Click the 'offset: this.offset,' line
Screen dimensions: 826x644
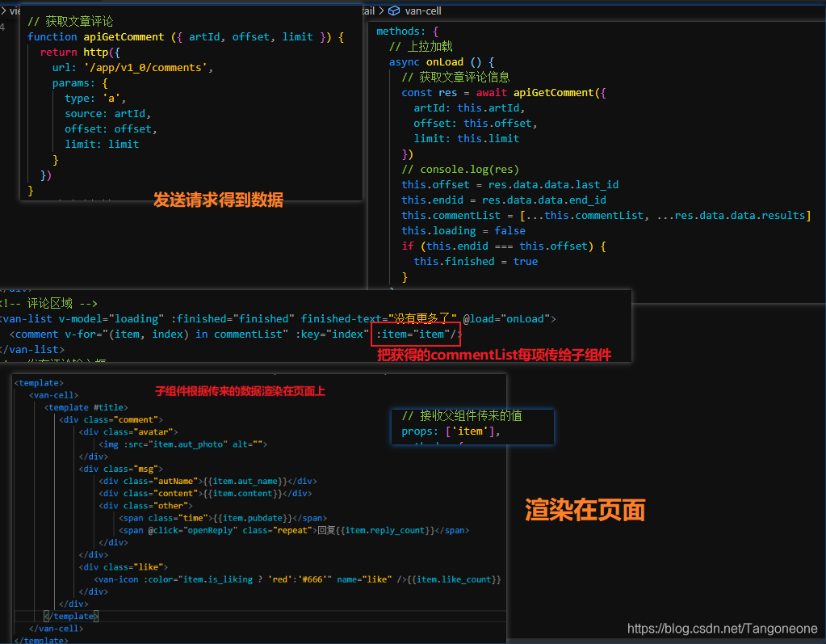[475, 123]
